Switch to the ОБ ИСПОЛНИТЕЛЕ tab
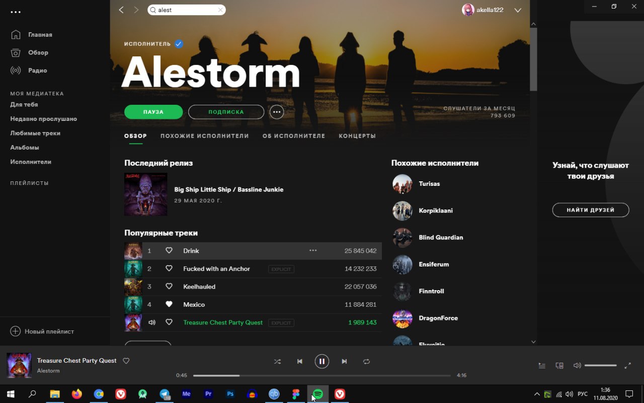Image resolution: width=644 pixels, height=403 pixels. (294, 136)
